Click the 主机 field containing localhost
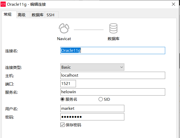The image size is (180, 138). tap(113, 75)
